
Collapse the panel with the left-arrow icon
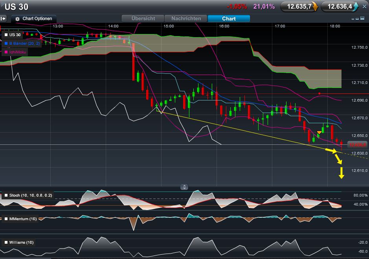click(3, 18)
